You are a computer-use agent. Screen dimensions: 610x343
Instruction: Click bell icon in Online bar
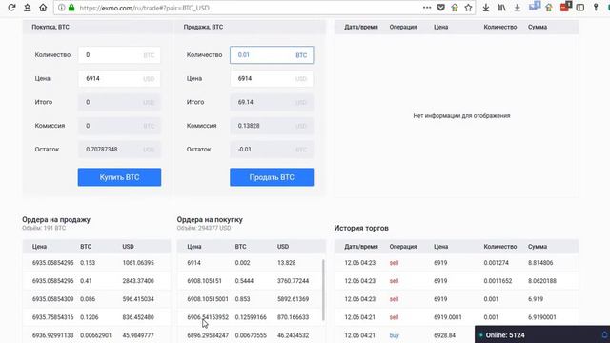pos(605,334)
